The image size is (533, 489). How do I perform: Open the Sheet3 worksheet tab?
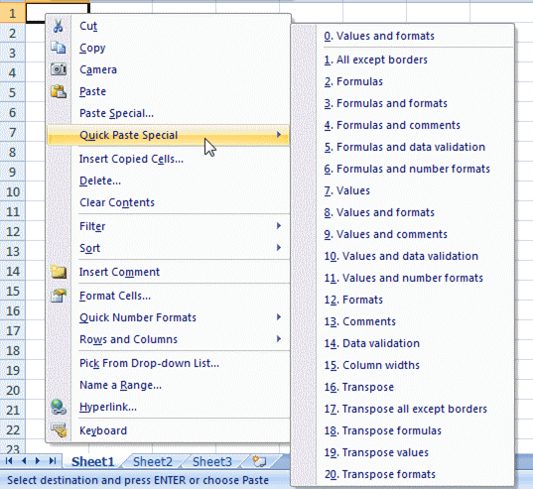[x=212, y=462]
